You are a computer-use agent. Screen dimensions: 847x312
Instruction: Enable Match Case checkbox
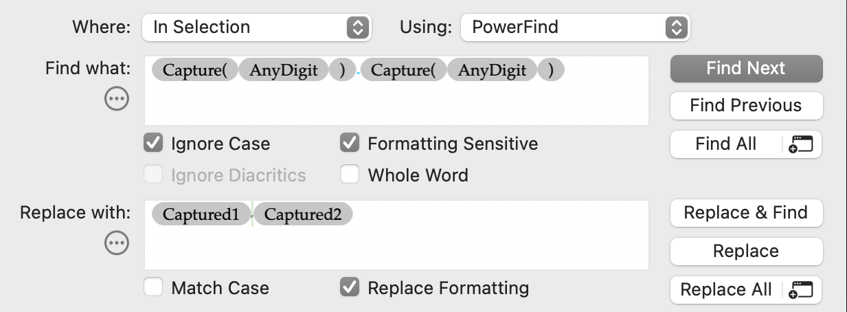pyautogui.click(x=153, y=287)
